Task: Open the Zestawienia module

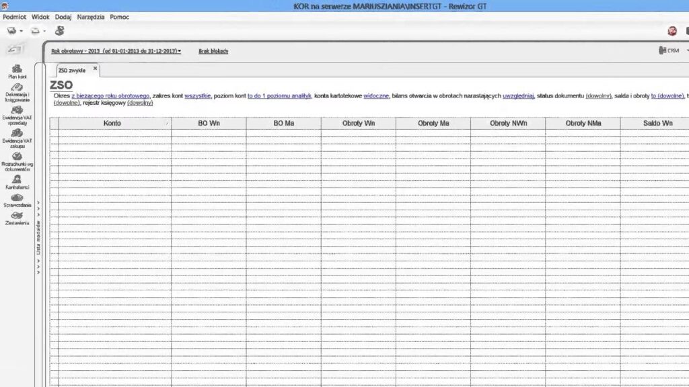Action: 17,218
